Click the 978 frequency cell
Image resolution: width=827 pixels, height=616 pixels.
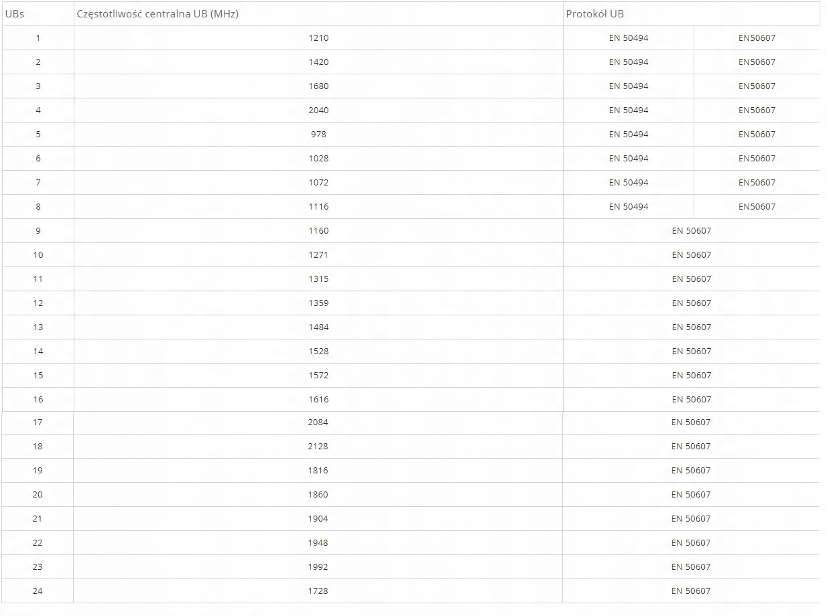[x=318, y=135]
